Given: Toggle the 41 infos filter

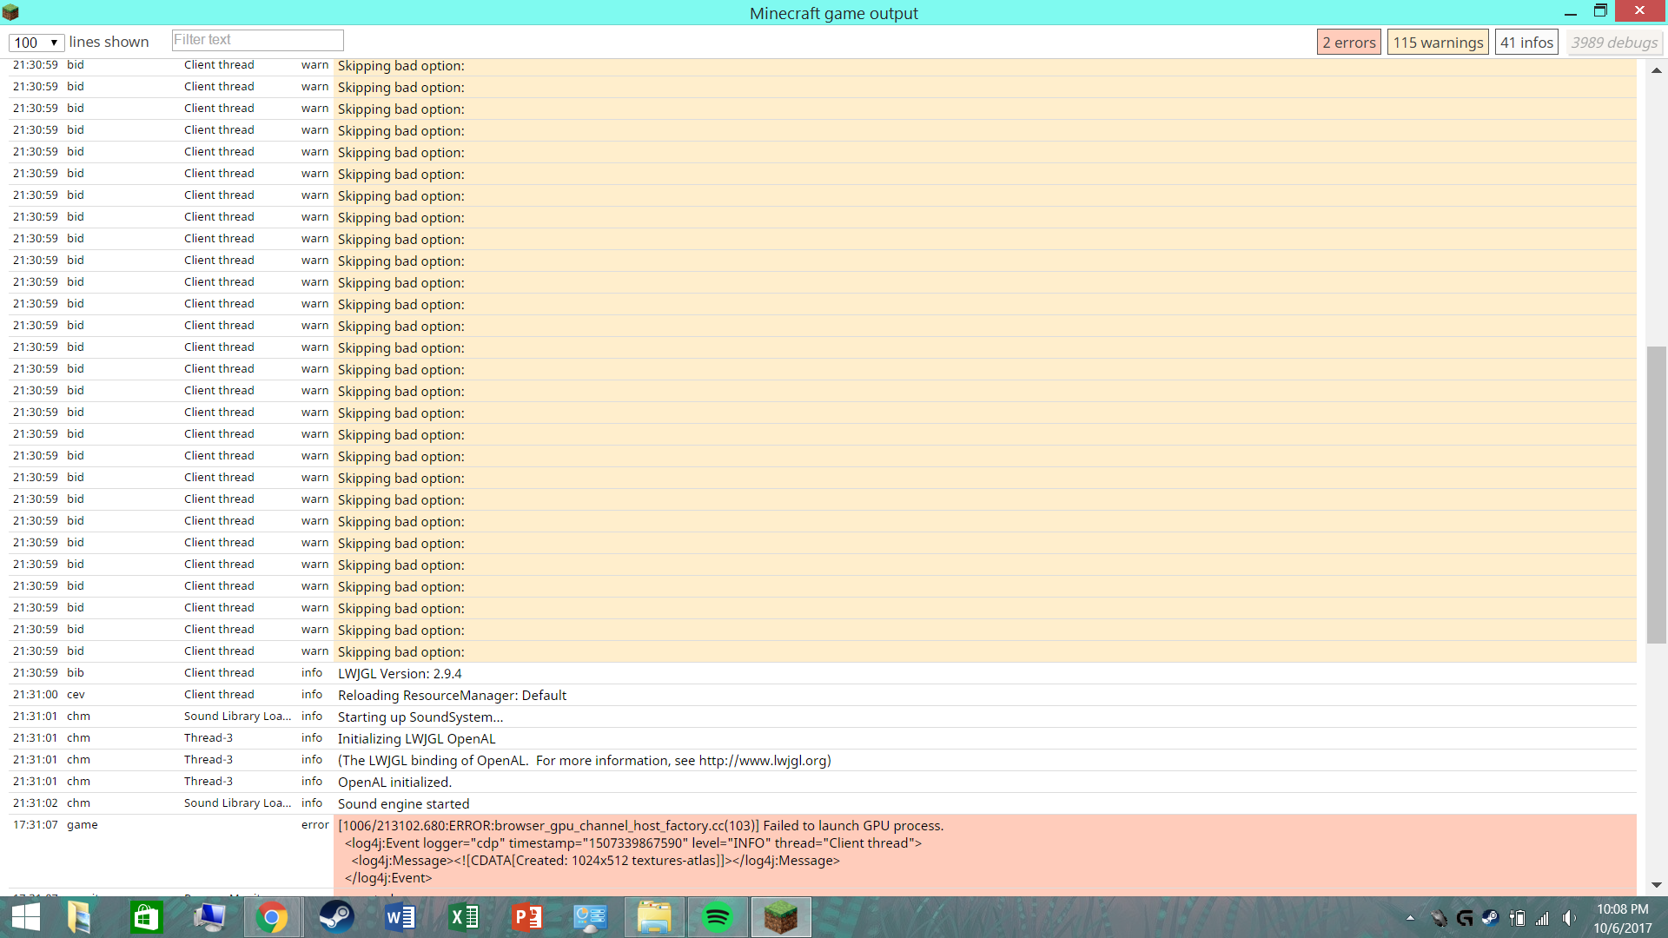Looking at the screenshot, I should [1526, 43].
